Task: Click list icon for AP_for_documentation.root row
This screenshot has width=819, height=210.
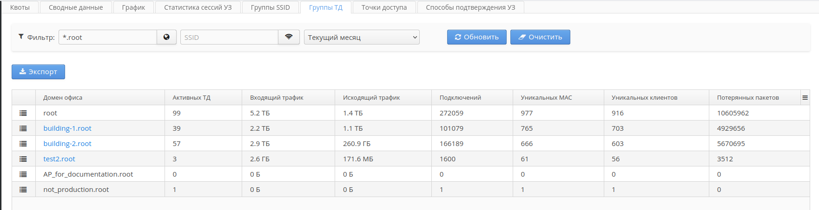Action: 23,174
